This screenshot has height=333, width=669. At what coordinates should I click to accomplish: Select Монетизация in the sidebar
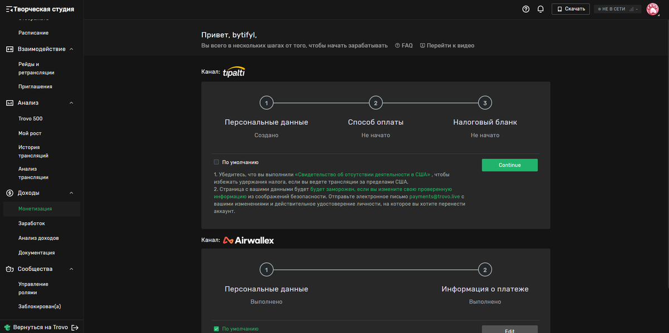click(x=42, y=209)
